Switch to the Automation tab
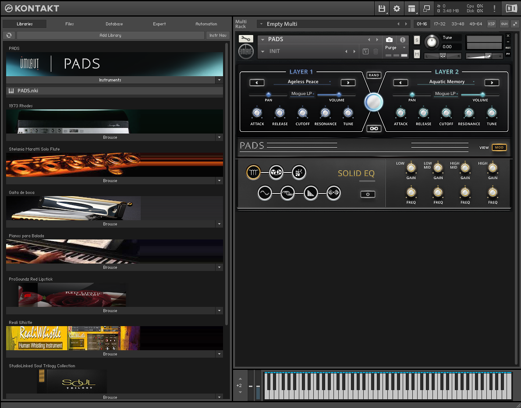The height and width of the screenshot is (408, 521). pos(206,24)
